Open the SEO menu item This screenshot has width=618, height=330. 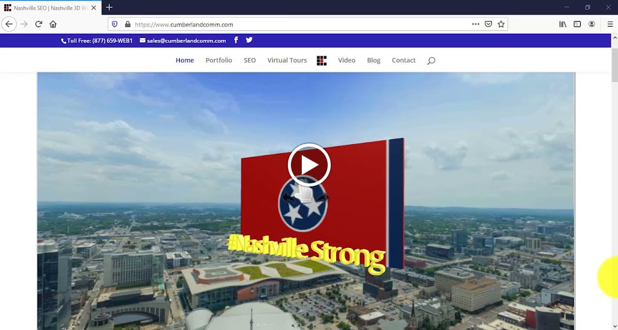click(x=249, y=60)
